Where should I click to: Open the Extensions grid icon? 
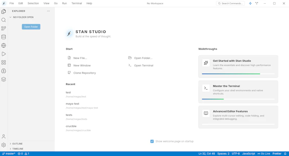click(4, 62)
